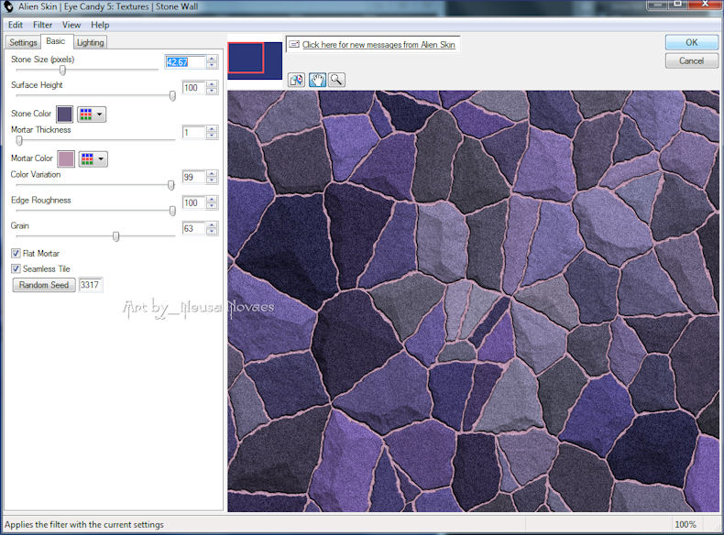
Task: Click the Mortar Color swatch
Action: coord(66,158)
